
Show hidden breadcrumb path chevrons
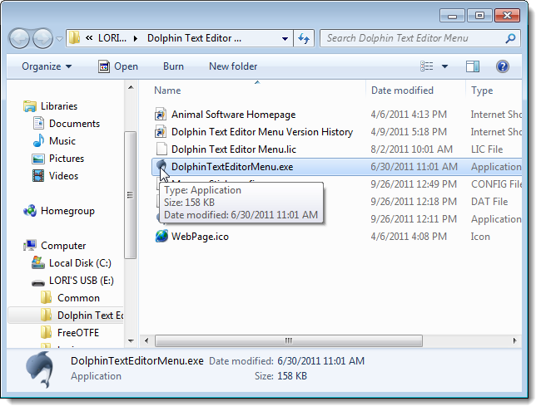(89, 38)
